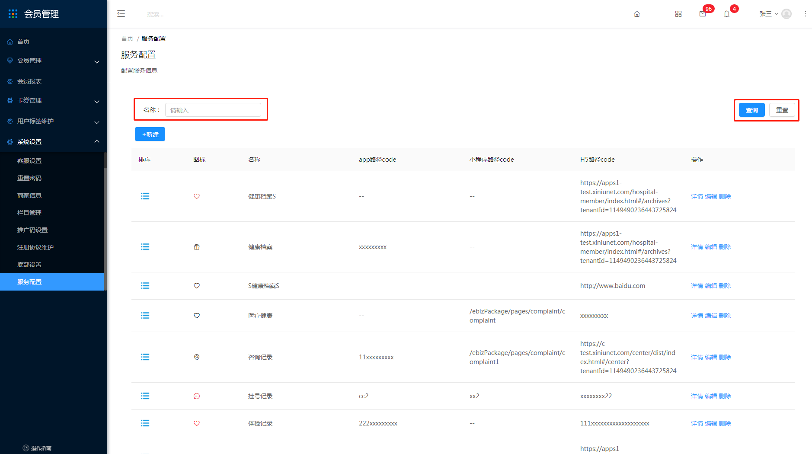Click the cc2 app path cell

click(364, 396)
